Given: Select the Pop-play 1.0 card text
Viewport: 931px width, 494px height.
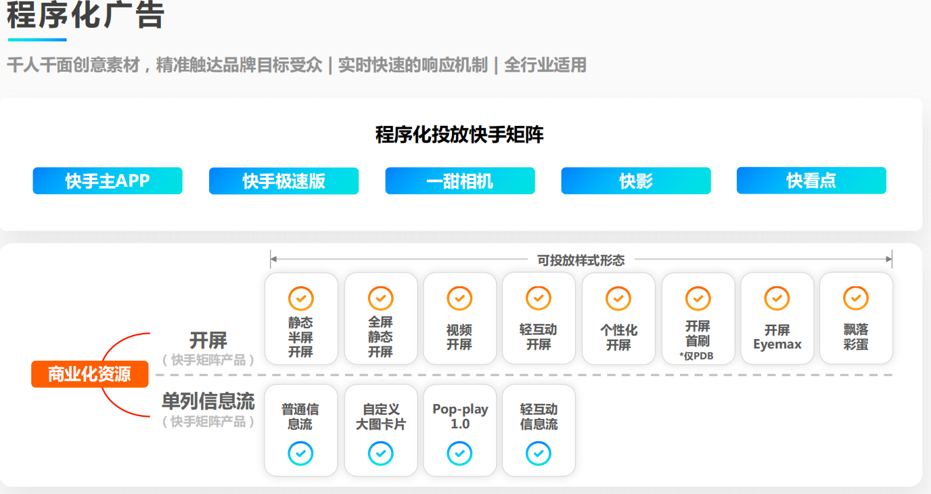Looking at the screenshot, I should (x=460, y=417).
